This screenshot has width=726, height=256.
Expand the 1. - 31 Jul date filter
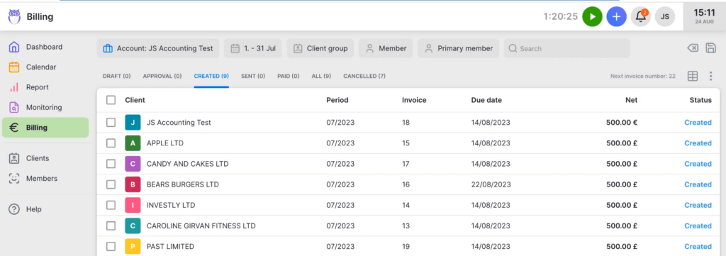(253, 48)
